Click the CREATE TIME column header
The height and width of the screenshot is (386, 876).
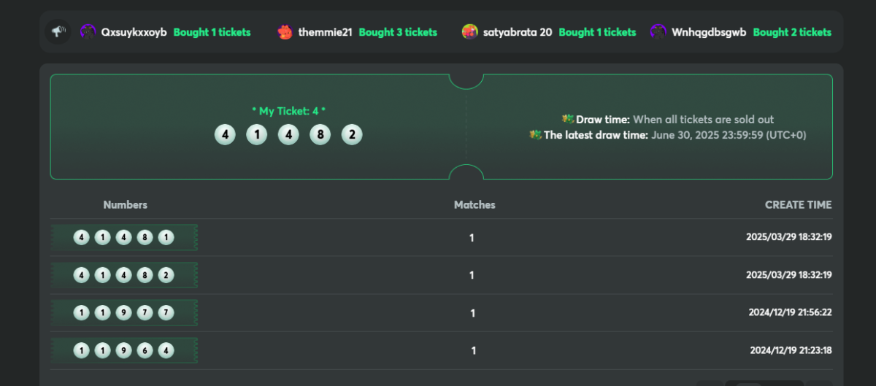click(798, 205)
